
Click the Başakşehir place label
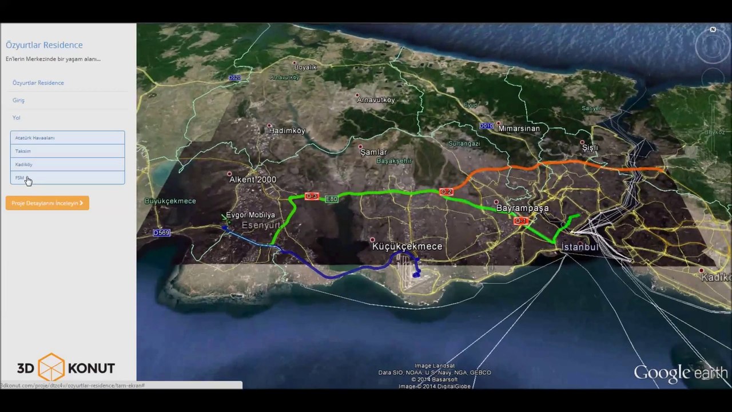pos(394,161)
